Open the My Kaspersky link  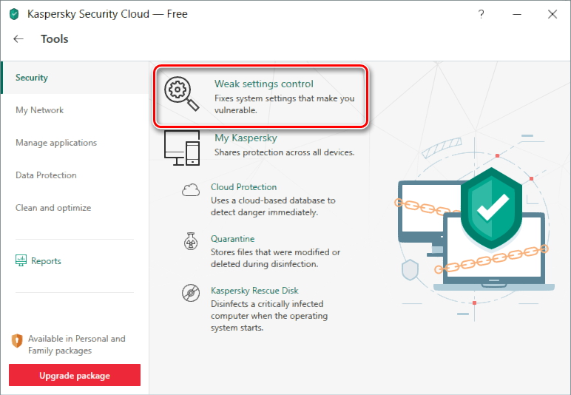tap(246, 138)
